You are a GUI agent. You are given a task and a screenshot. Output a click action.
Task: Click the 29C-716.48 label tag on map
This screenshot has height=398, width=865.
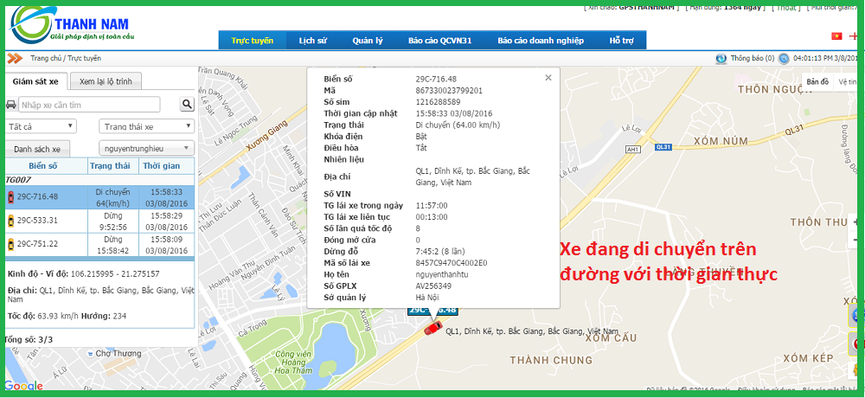pos(432,311)
